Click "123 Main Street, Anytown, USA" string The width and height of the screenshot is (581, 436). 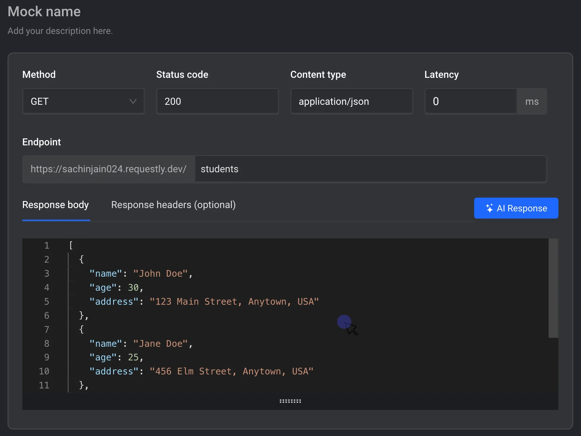coord(234,302)
